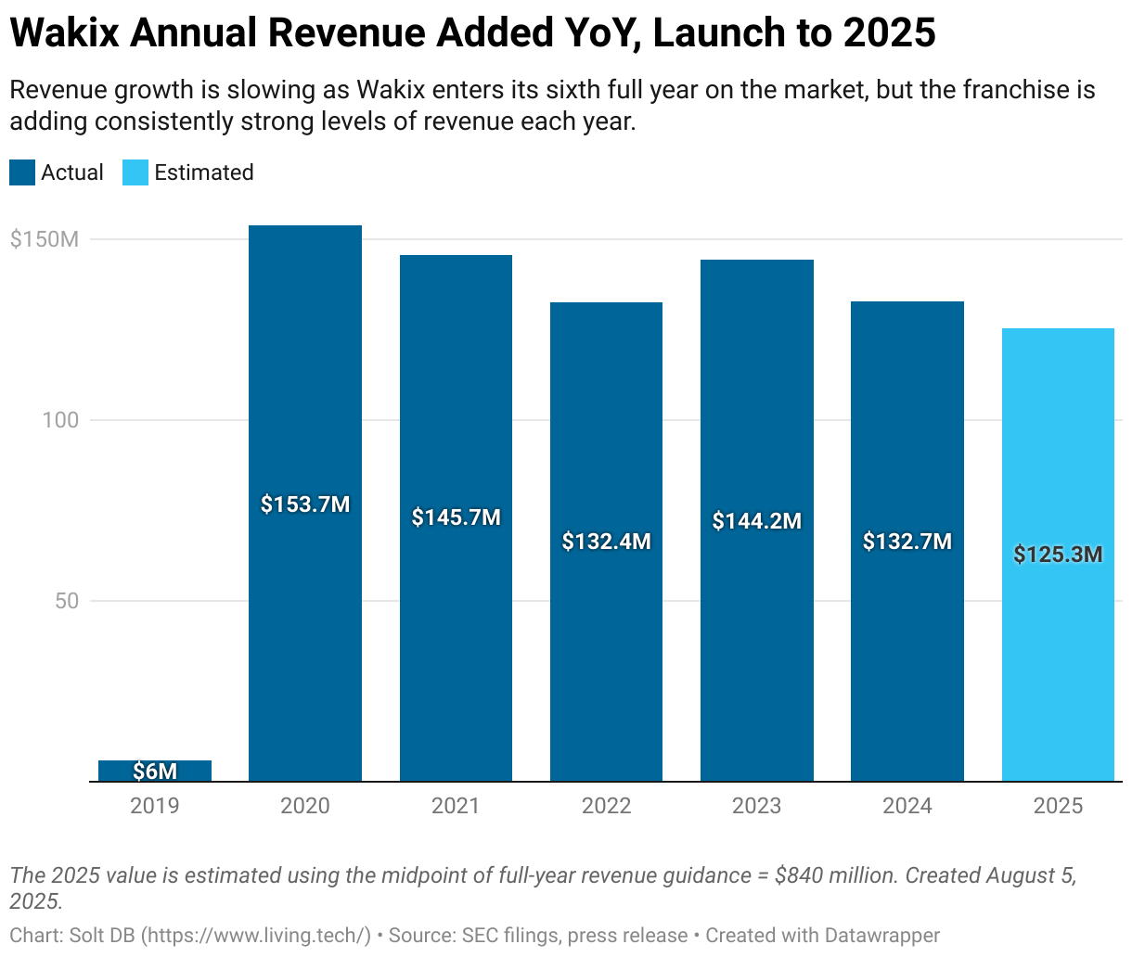Screen dimensions: 1132x957
Task: Click the 2019 x-axis year label
Action: [155, 806]
